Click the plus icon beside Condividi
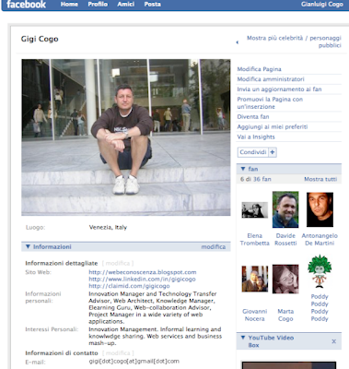349x369 pixels. point(273,152)
